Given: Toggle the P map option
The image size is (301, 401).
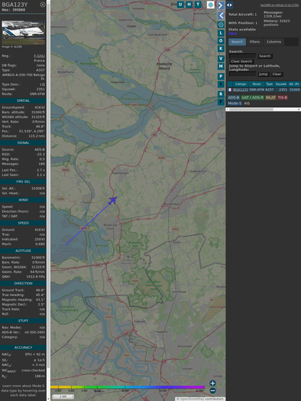Looking at the screenshot, I should tap(221, 76).
